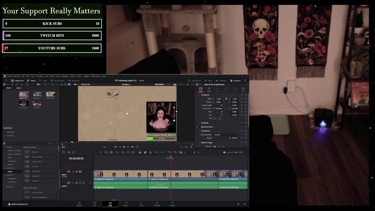Toggle the Media Pool panel
The height and width of the screenshot is (211, 375).
18,81
